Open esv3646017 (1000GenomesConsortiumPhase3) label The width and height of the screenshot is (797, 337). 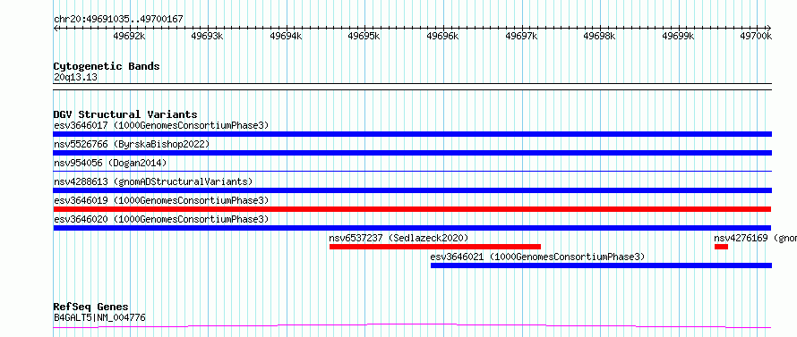click(161, 125)
